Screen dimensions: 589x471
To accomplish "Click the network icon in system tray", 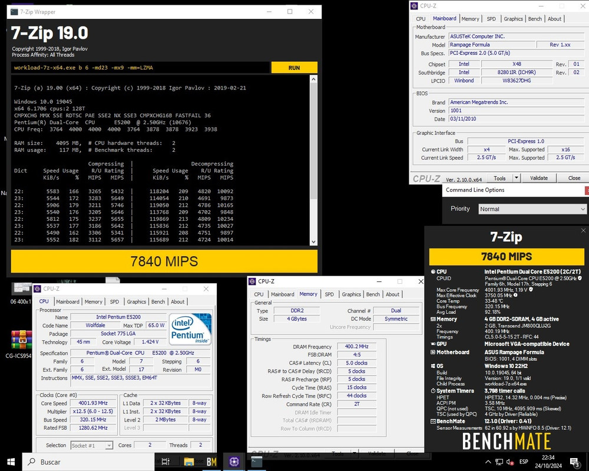I will pyautogui.click(x=499, y=462).
